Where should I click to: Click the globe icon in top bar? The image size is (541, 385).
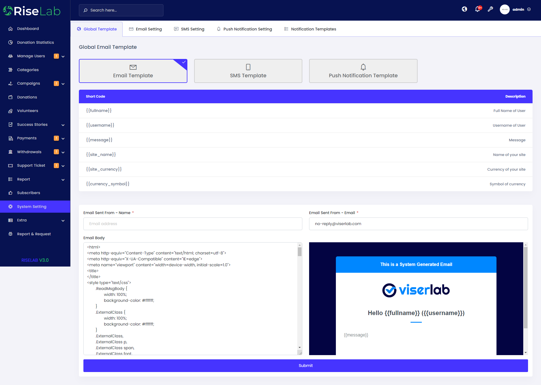pyautogui.click(x=464, y=9)
